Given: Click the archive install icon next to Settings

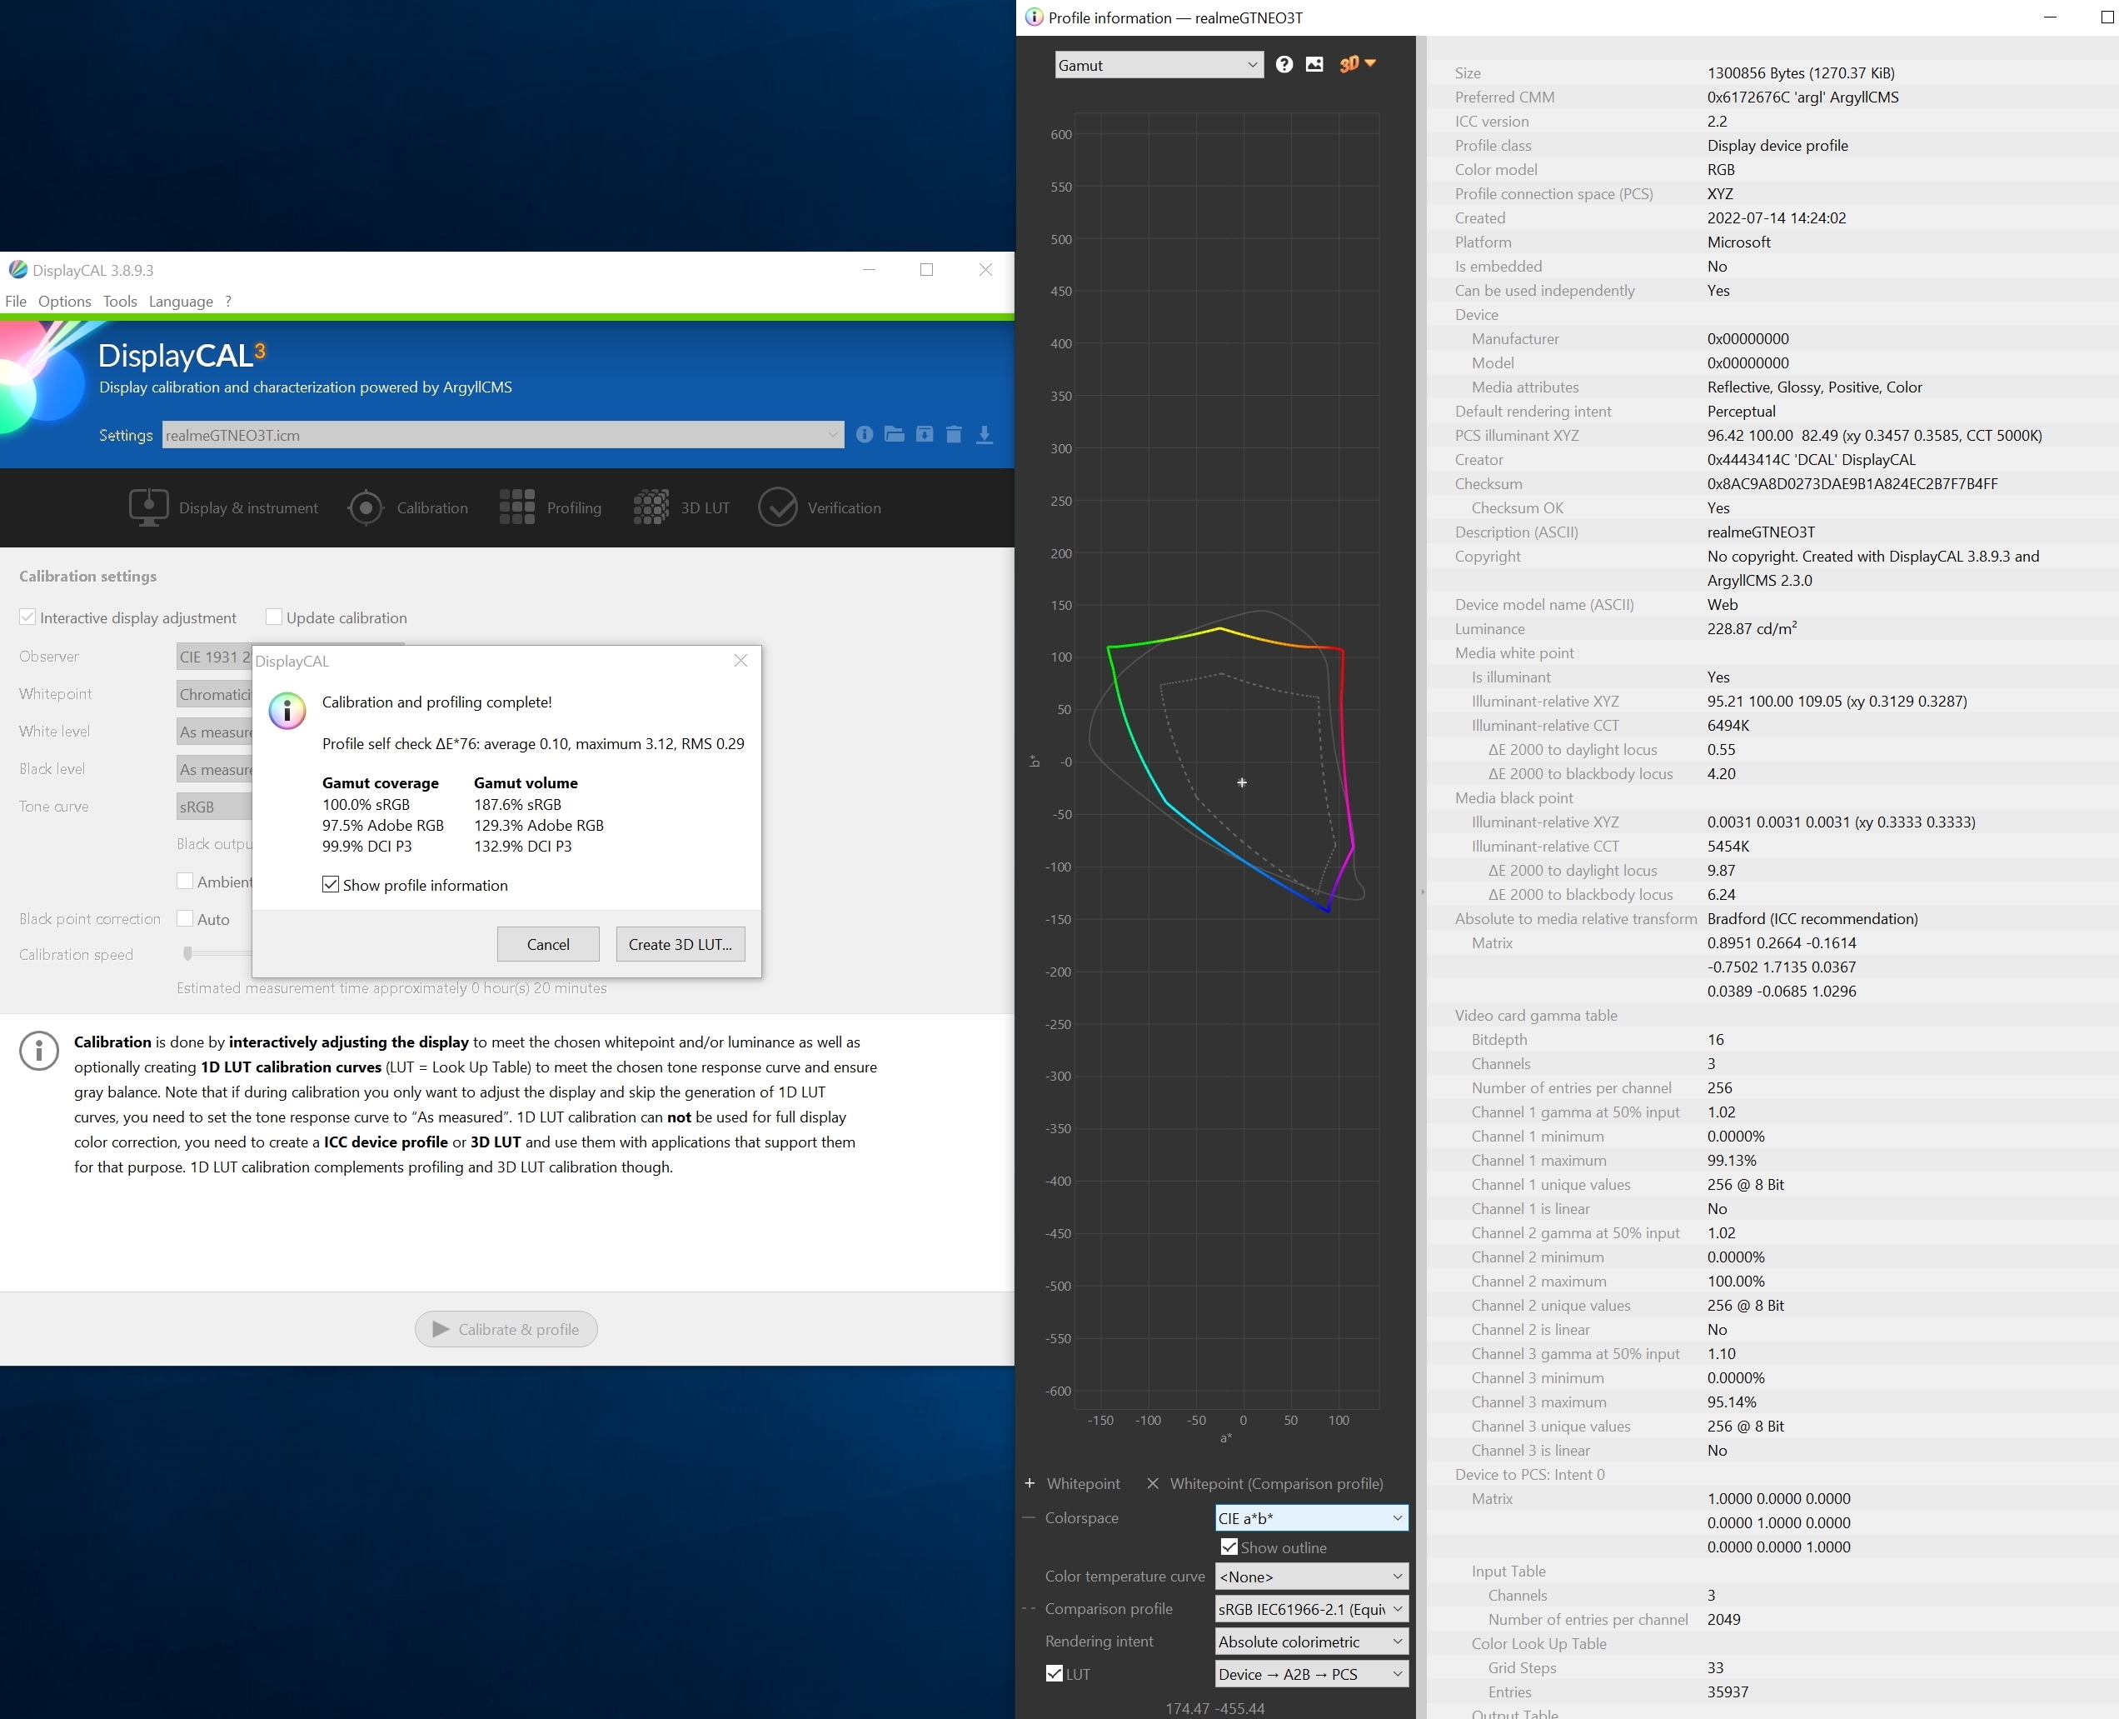Looking at the screenshot, I should (x=924, y=435).
